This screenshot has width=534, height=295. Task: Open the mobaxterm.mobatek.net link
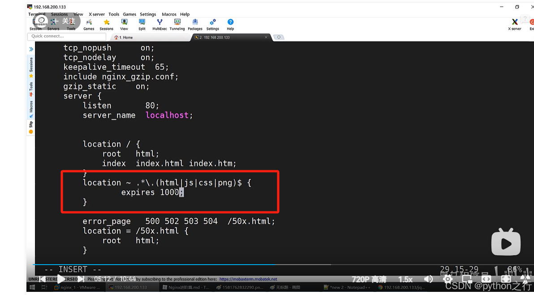tap(248, 279)
